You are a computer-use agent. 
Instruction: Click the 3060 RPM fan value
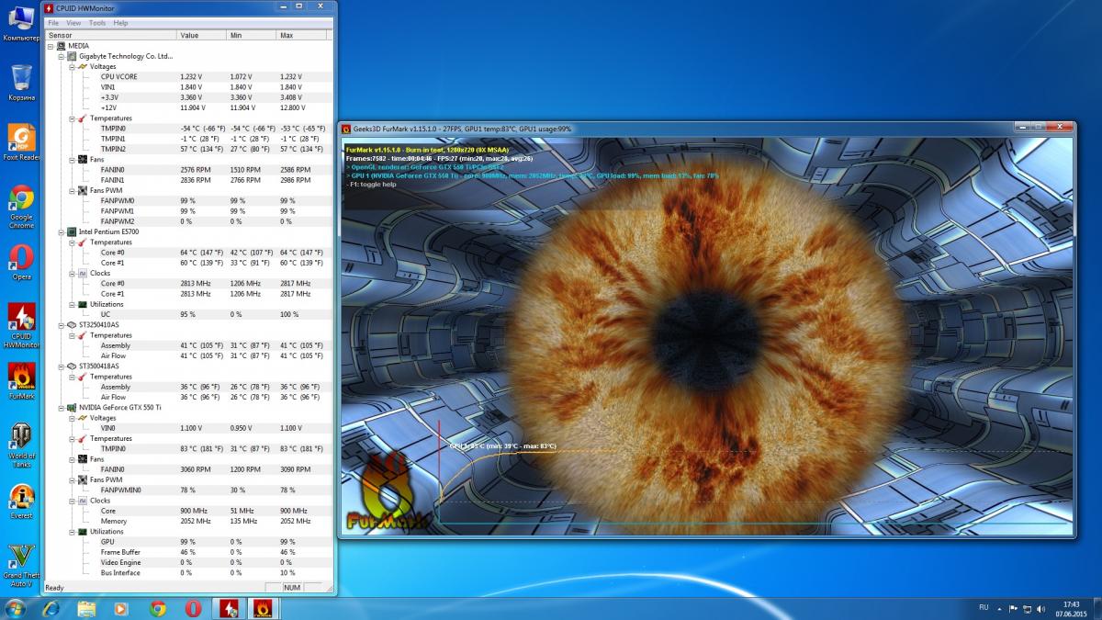coord(196,469)
